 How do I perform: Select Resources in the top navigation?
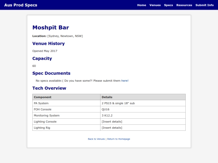click(x=184, y=5)
